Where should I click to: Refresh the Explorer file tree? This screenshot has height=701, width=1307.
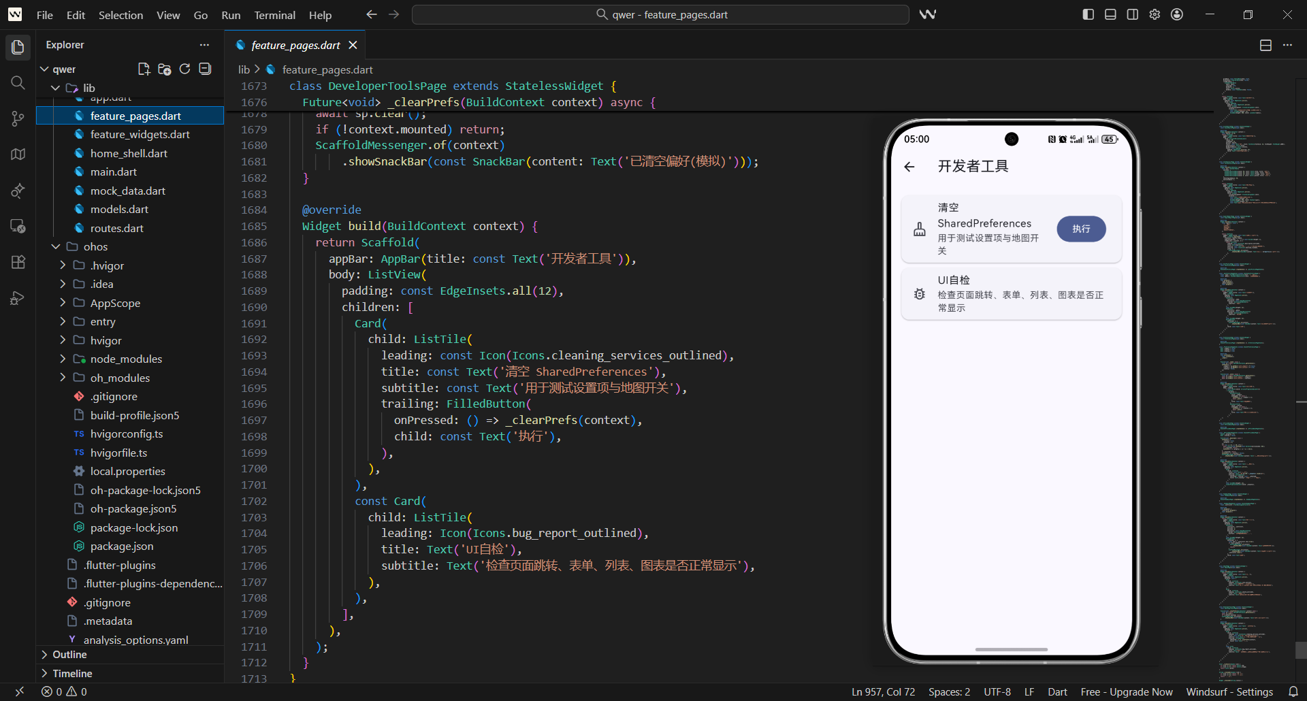tap(184, 69)
